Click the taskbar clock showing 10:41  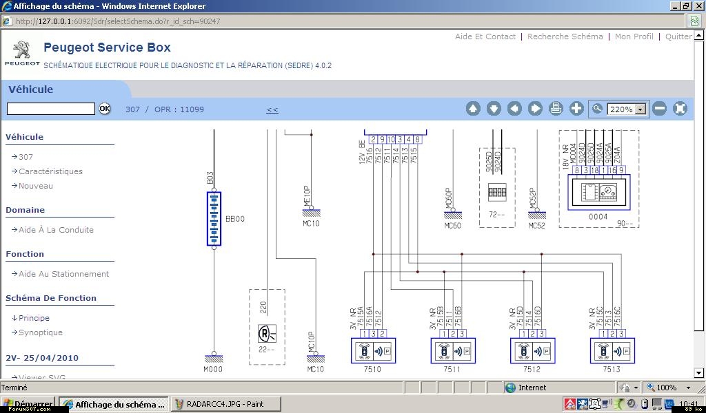tap(689, 403)
